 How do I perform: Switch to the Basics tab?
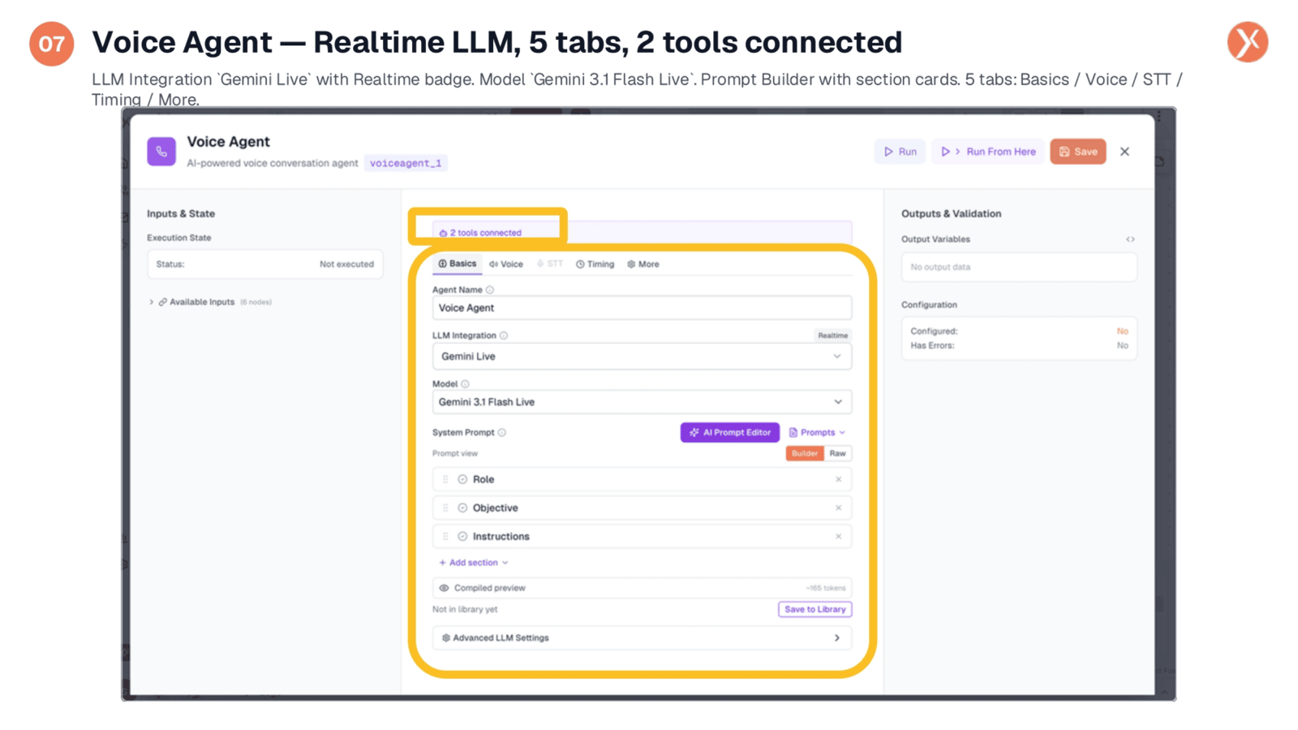tap(458, 264)
